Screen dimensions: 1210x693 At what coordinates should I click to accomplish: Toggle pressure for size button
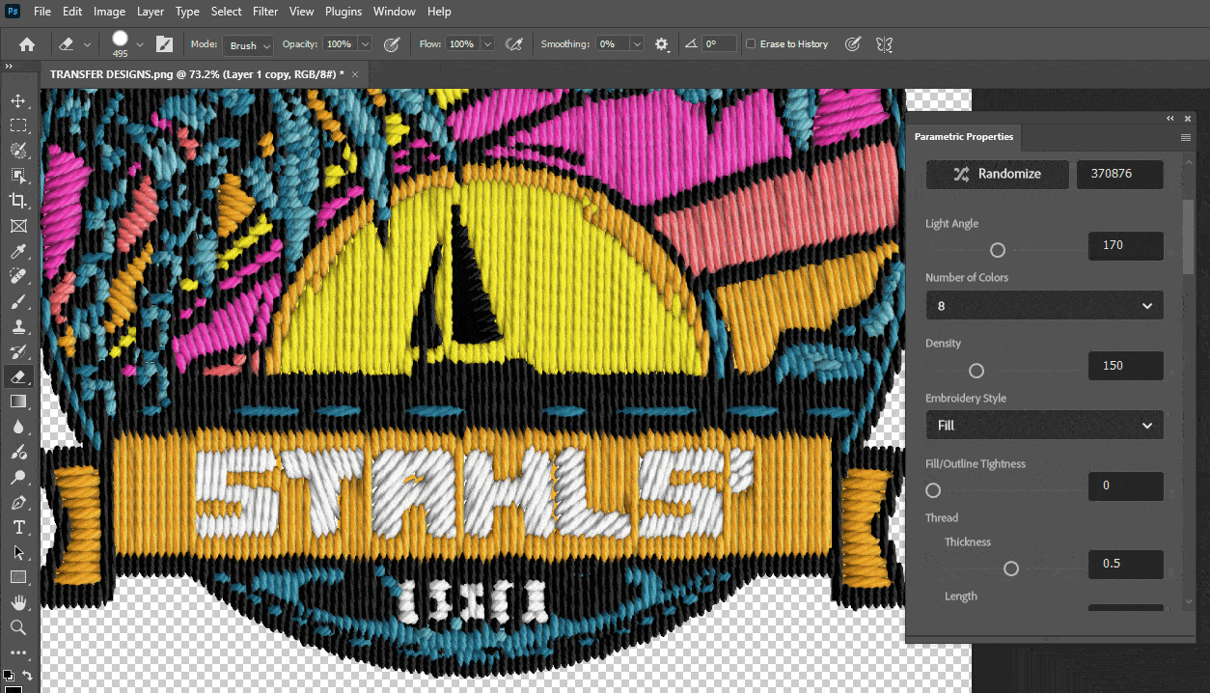[853, 44]
